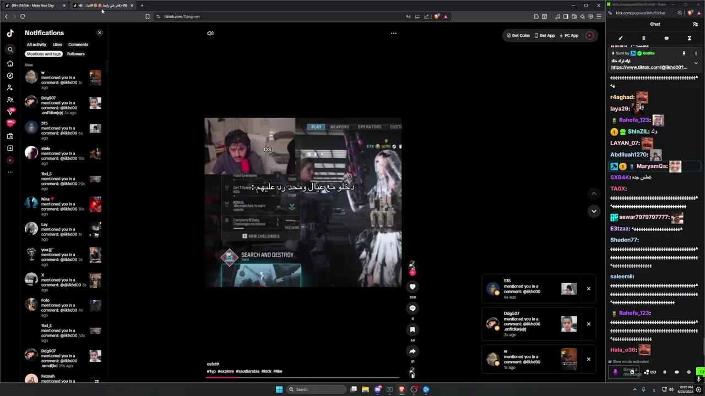Screen dimensions: 705x396
Task: Open the LIVE icon in sidebar
Action: click(10, 136)
